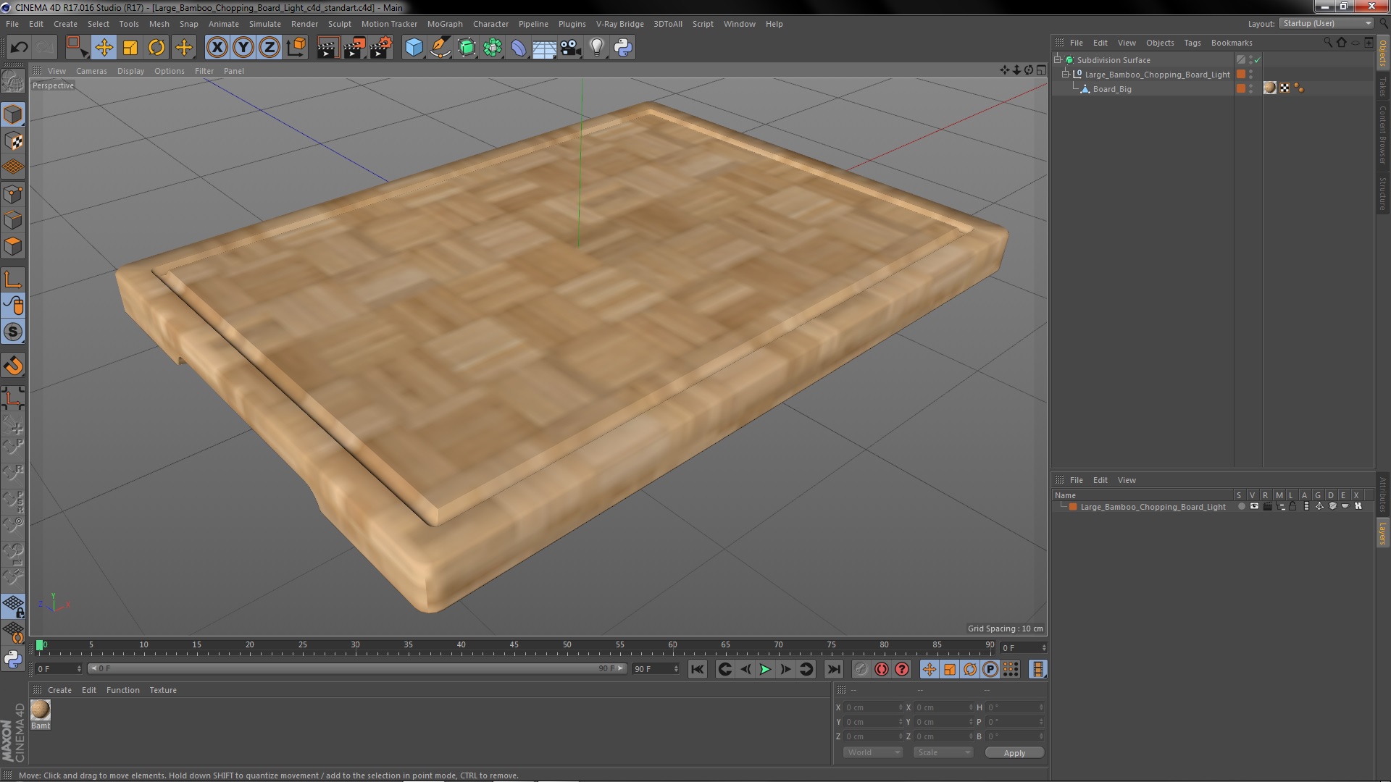1391x782 pixels.
Task: Select the Move tool in toolbar
Action: [x=104, y=48]
